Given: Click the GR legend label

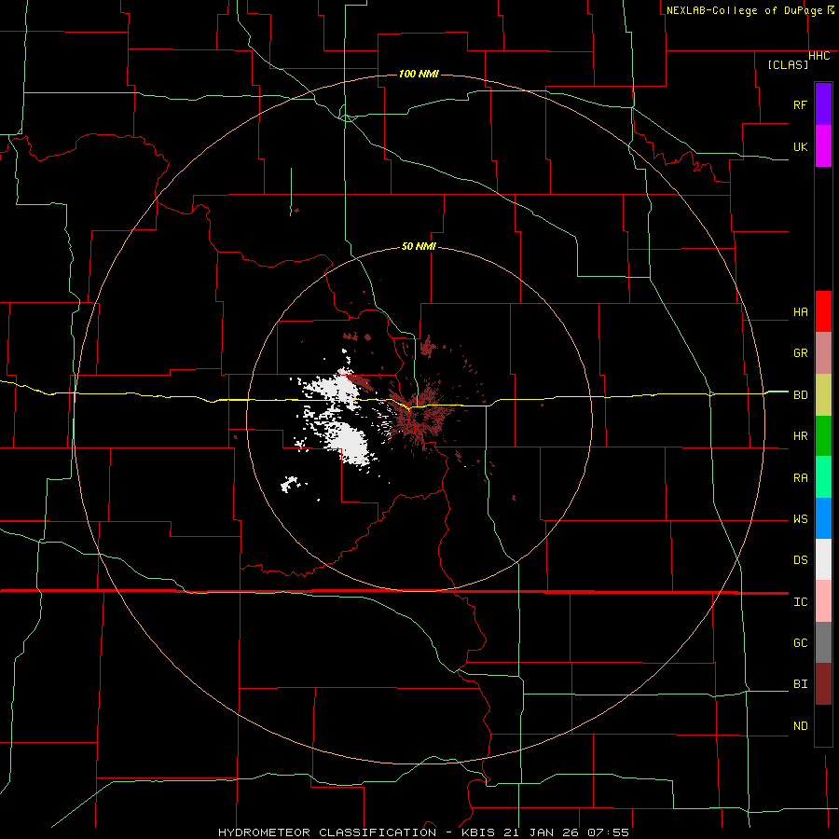Looking at the screenshot, I should pos(800,352).
